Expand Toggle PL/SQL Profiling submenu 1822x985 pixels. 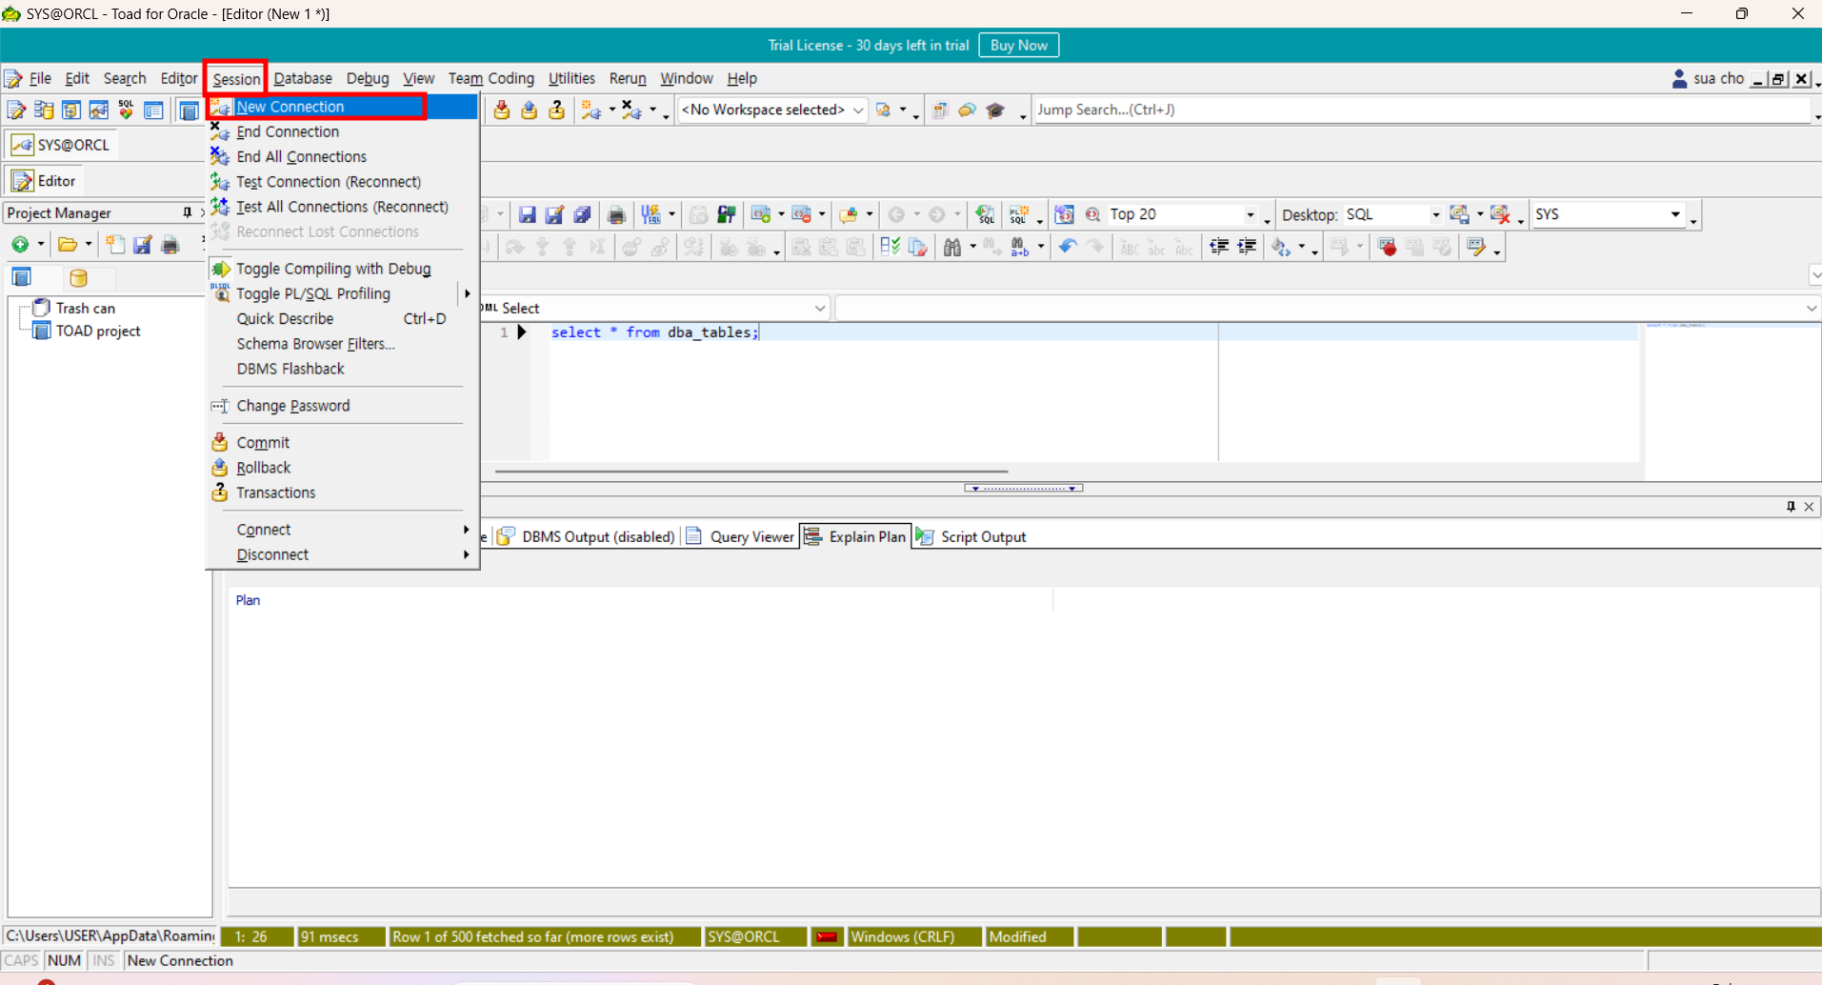tap(467, 293)
